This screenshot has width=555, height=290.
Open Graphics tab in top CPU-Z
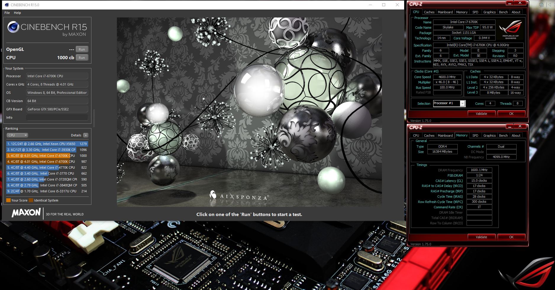tap(489, 12)
